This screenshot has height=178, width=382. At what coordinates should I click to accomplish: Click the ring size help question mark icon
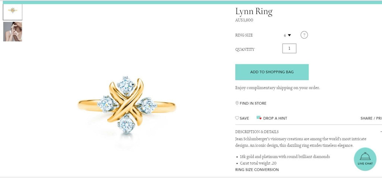pos(304,35)
